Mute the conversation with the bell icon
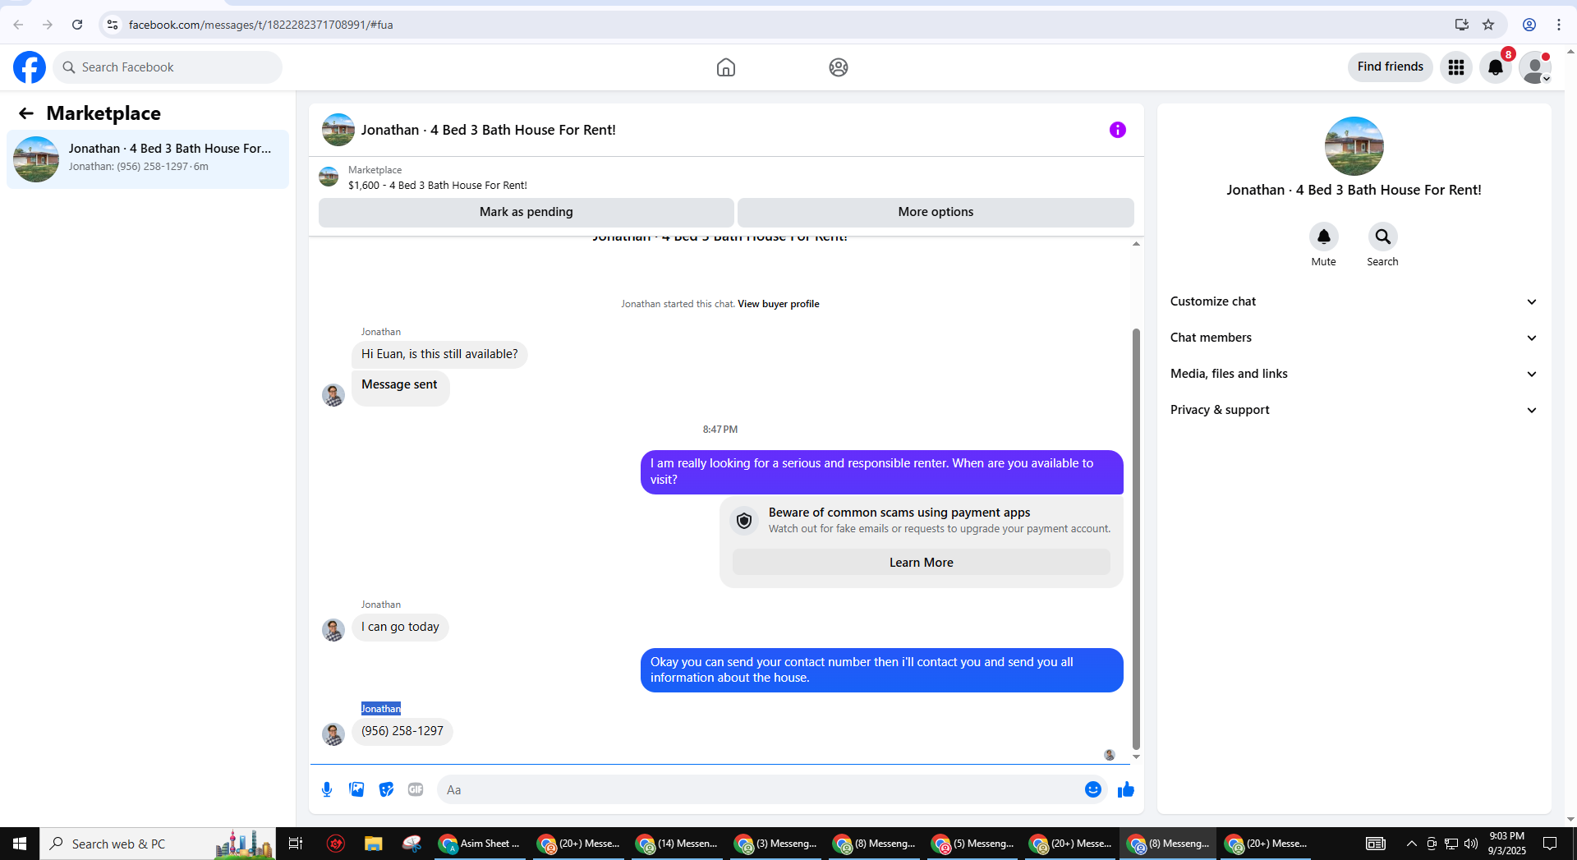 (1324, 237)
